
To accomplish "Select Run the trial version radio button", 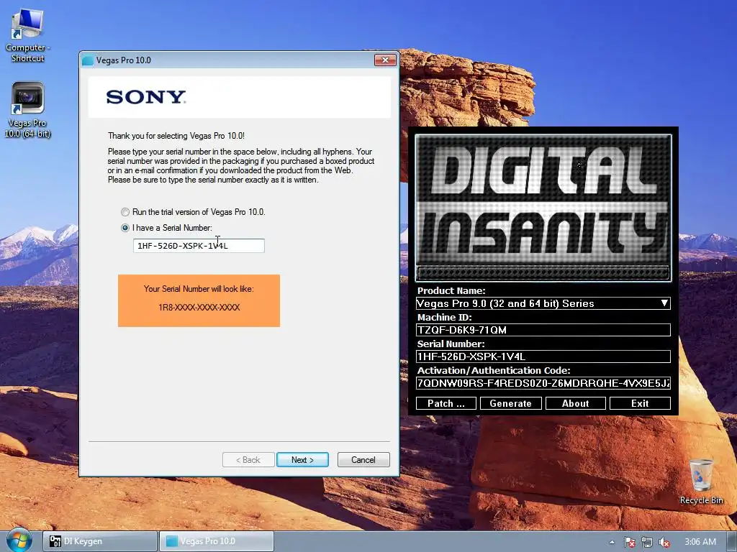I will pyautogui.click(x=125, y=212).
